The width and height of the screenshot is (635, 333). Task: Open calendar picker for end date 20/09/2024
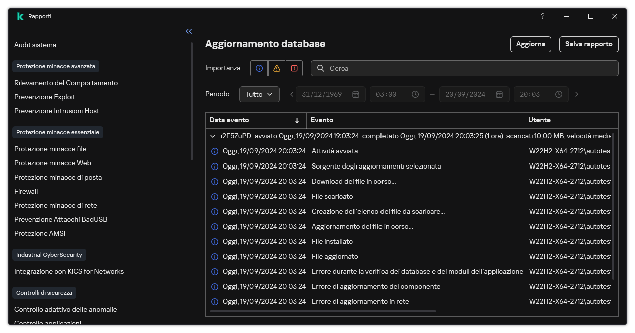(x=499, y=94)
